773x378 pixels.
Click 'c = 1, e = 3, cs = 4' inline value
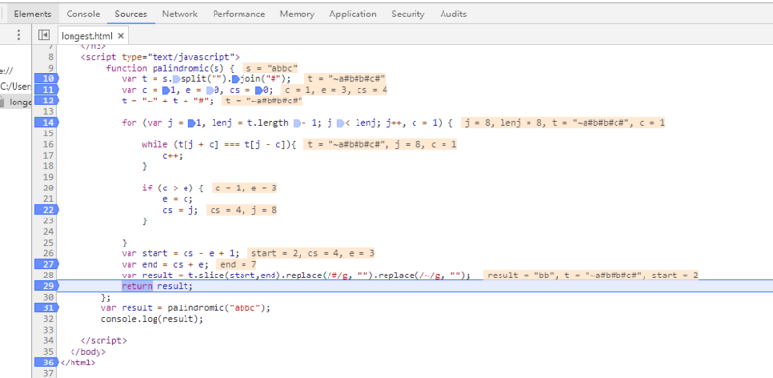pos(335,90)
